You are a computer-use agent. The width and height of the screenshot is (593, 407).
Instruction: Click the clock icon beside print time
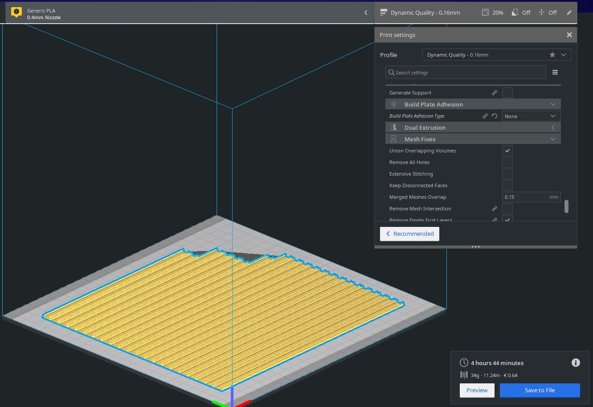(464, 363)
